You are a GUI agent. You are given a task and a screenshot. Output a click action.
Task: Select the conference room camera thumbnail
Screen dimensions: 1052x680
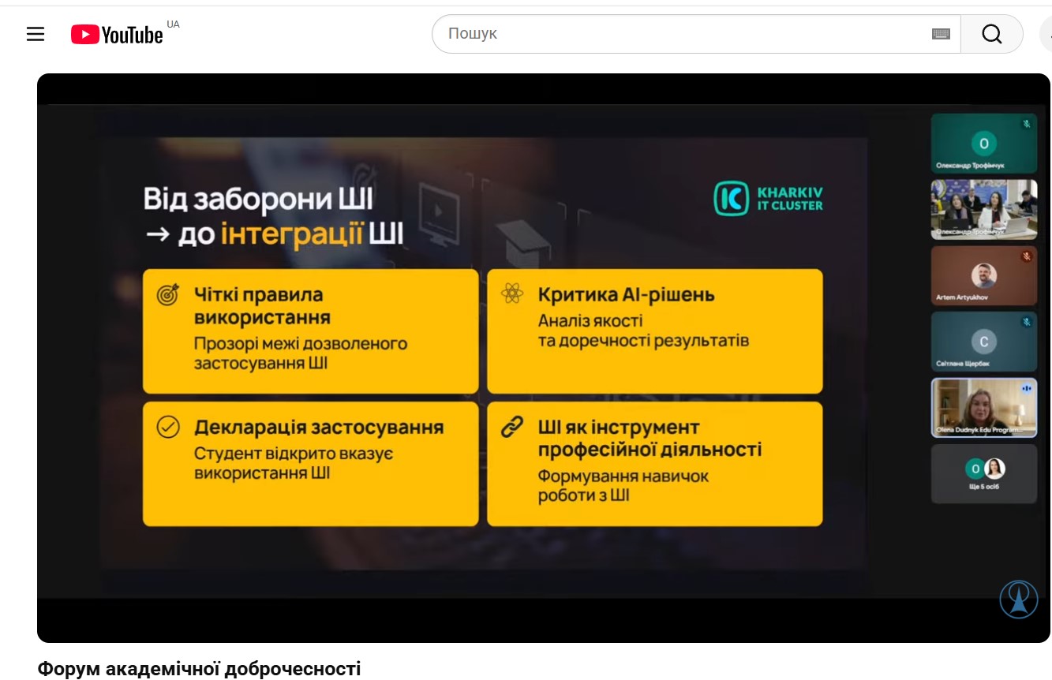coord(983,209)
